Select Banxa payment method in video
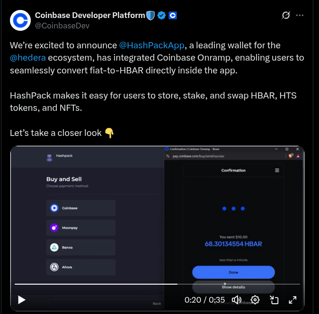 coord(81,247)
